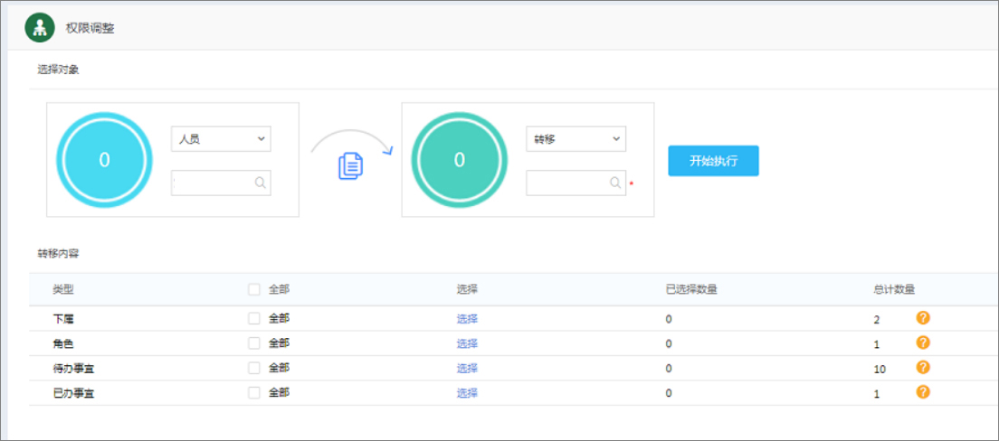This screenshot has width=999, height=441.
Task: Click the 类型 column header
Action: pos(63,289)
